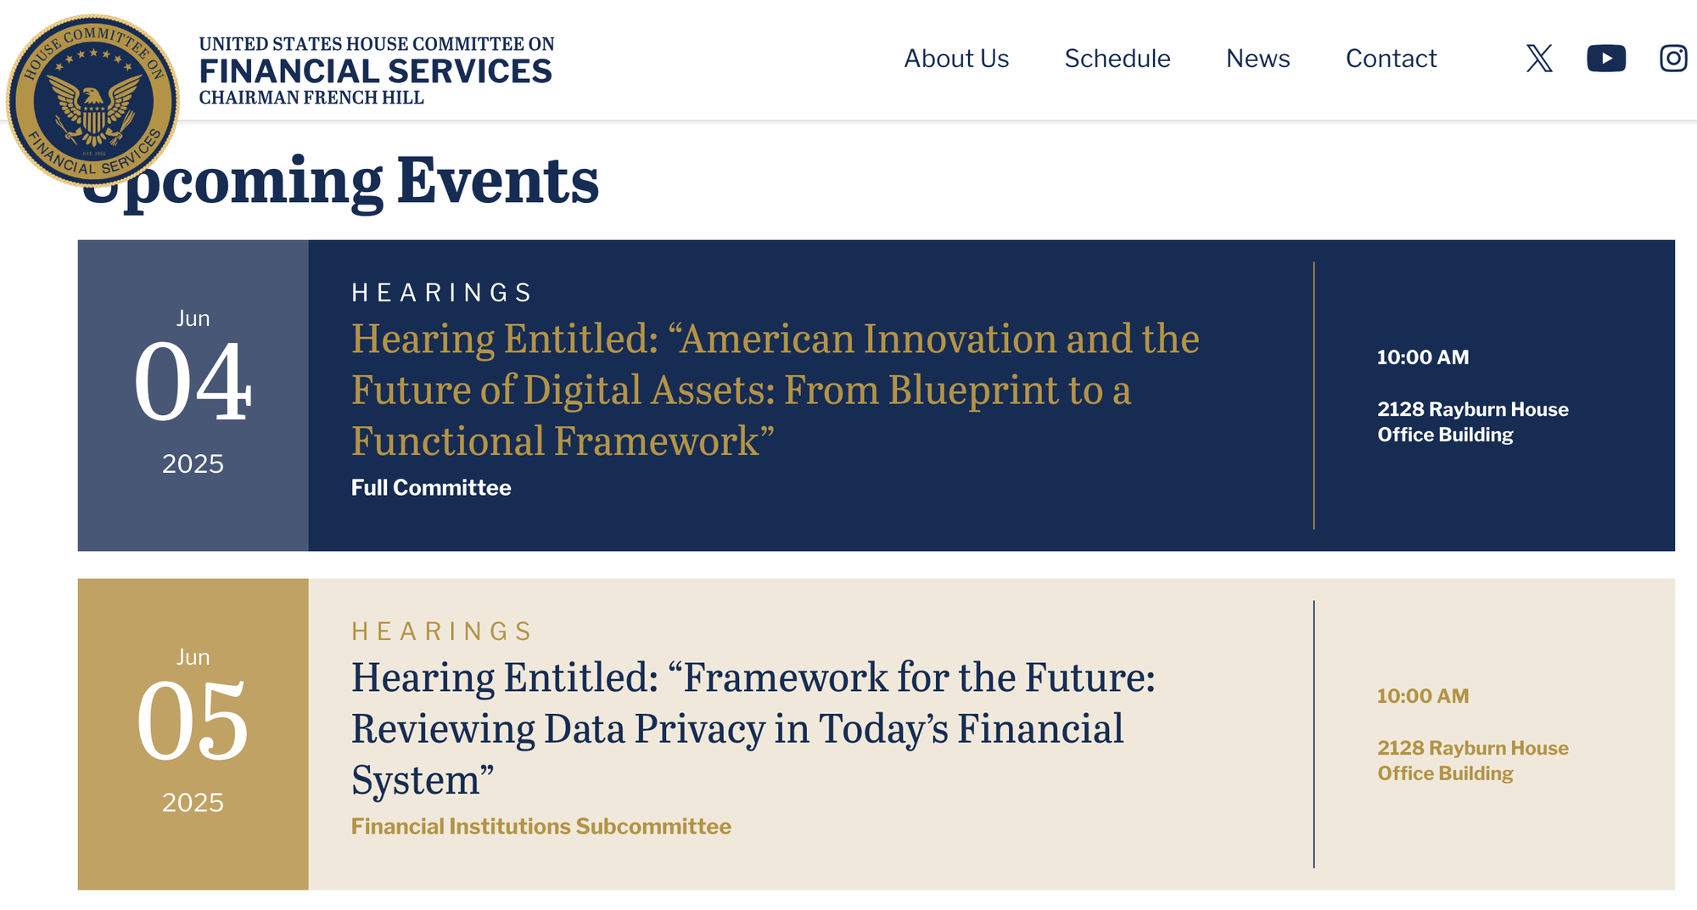The width and height of the screenshot is (1697, 910).
Task: Click the Upcoming Events heading
Action: point(339,181)
